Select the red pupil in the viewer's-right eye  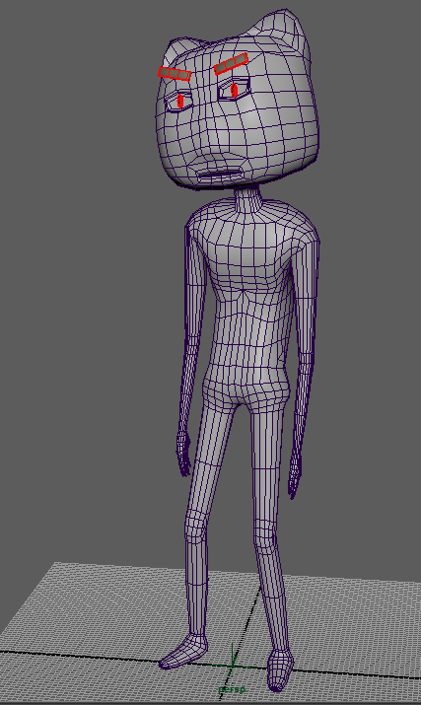pos(234,90)
